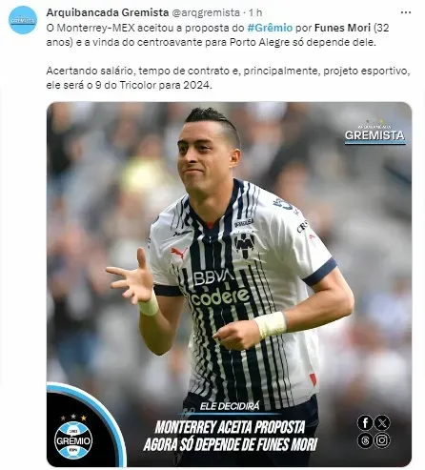425x470 pixels.
Task: Click the Grêmio club crest badge
Action: [x=73, y=438]
